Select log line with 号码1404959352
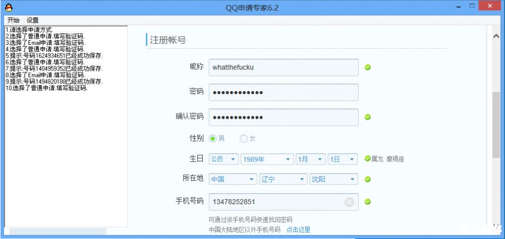Image resolution: width=505 pixels, height=239 pixels. [x=54, y=68]
